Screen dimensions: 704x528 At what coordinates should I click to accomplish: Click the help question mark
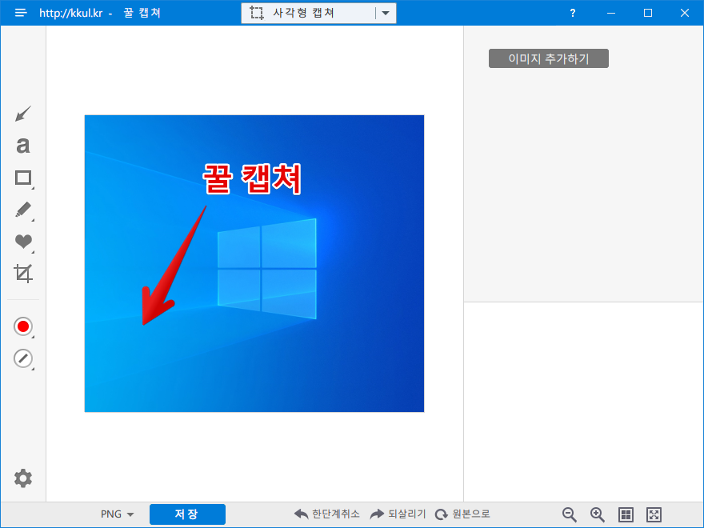tap(573, 13)
